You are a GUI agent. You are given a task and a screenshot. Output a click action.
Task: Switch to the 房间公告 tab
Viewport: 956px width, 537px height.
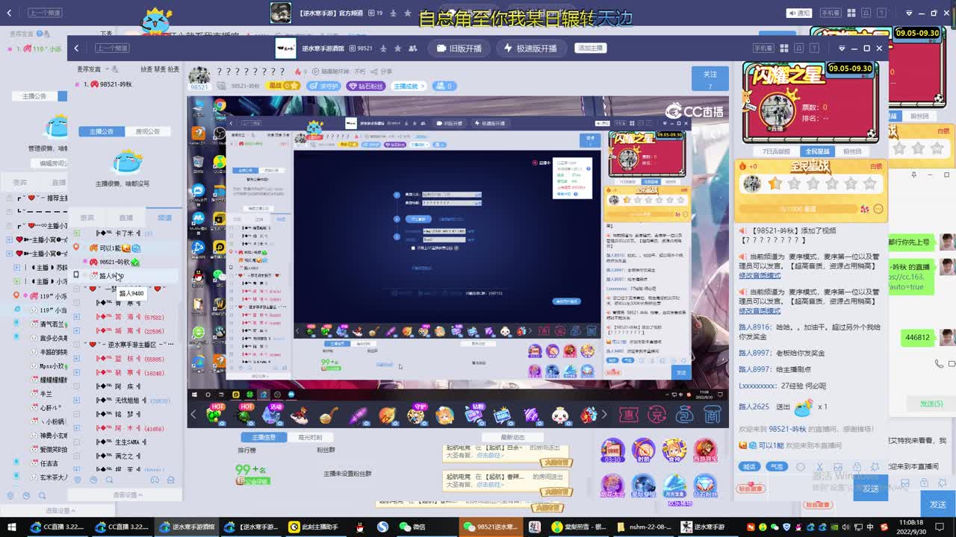coord(147,131)
